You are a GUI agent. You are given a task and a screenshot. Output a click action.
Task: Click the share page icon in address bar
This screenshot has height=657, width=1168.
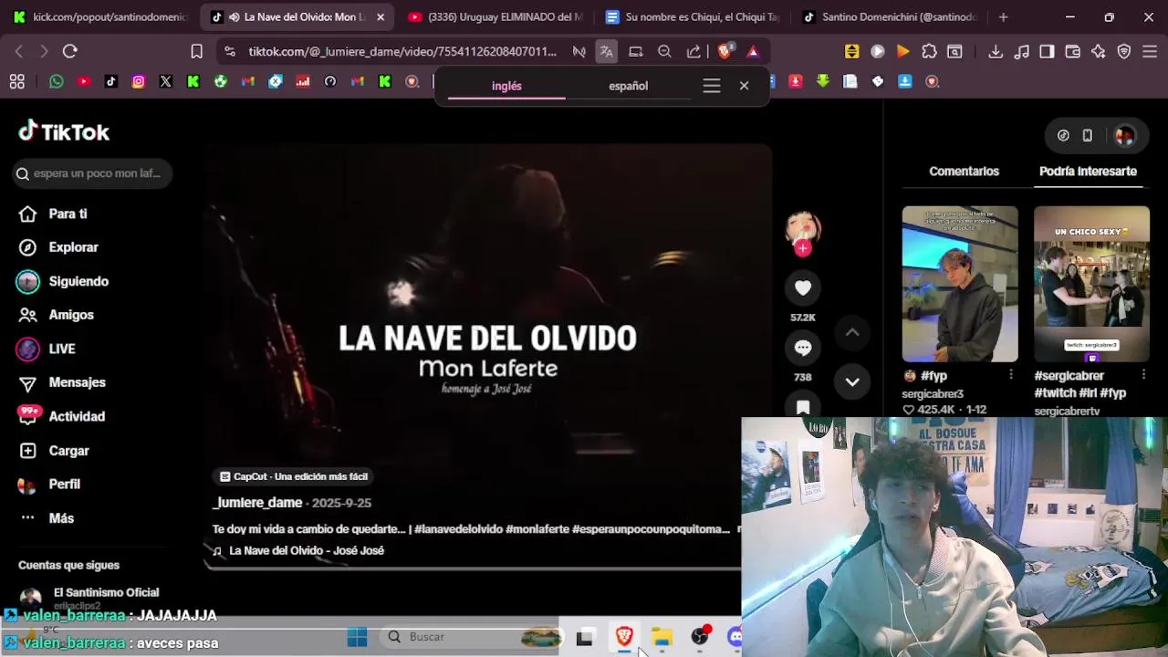(693, 51)
